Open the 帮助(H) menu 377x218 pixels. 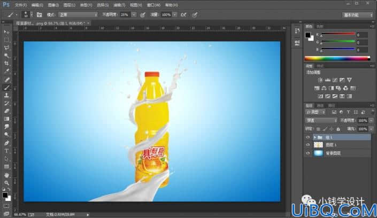[172, 5]
